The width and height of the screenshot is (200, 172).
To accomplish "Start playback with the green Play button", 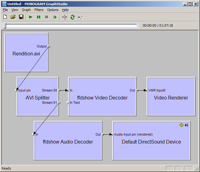I will [31, 17].
